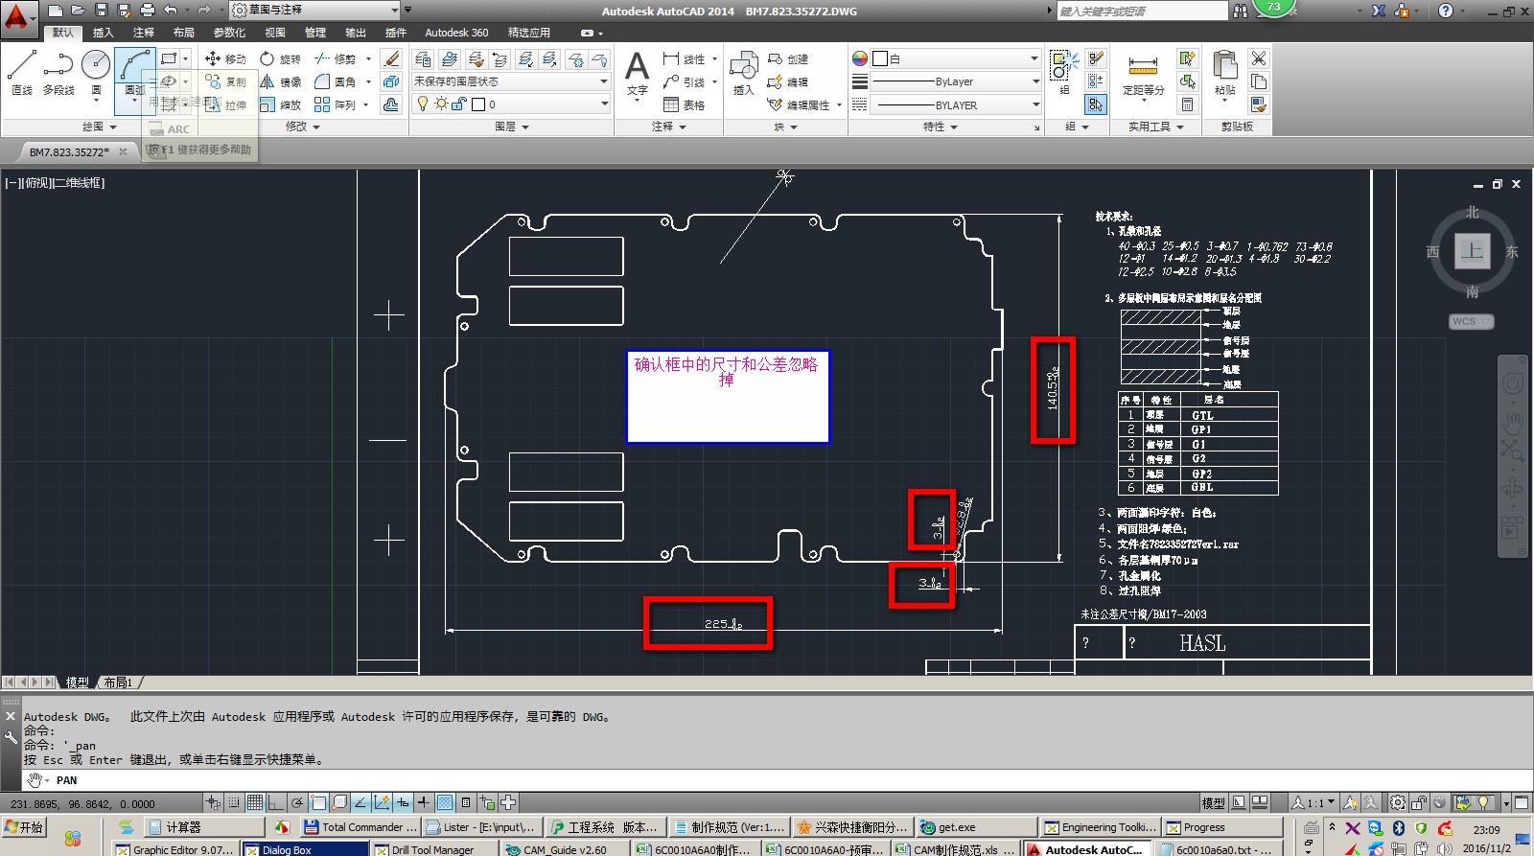Click the save icon in quick access toolbar

pyautogui.click(x=102, y=10)
